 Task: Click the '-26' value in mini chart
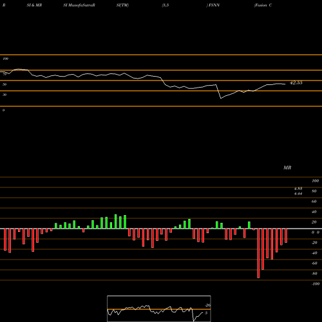pos(207,305)
